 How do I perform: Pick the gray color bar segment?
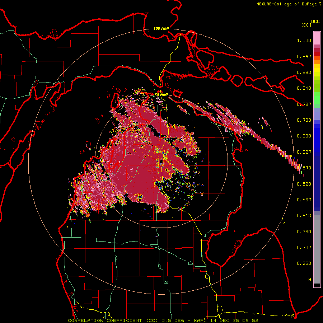317,249
